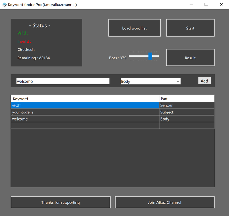Click the Load word list button

click(134, 28)
